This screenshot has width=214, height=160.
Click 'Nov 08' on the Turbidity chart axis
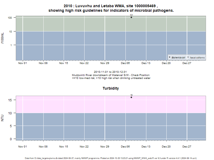[43, 147]
